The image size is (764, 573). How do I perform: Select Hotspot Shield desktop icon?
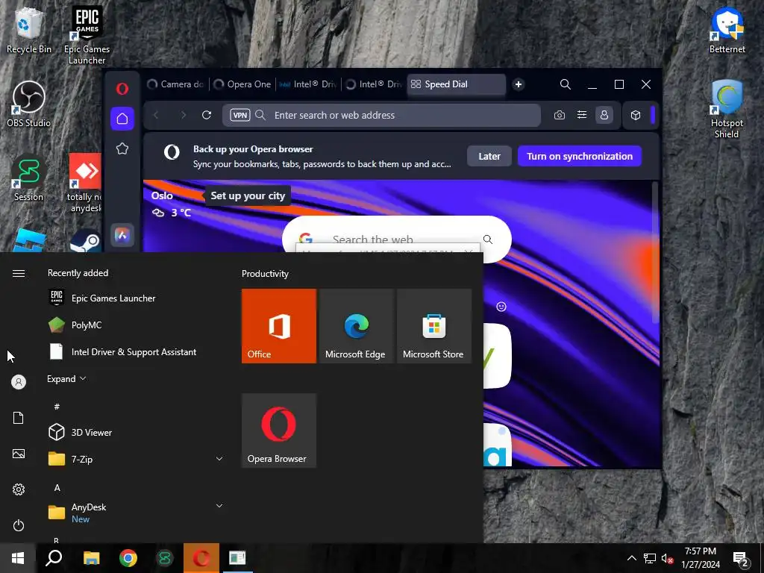(727, 109)
